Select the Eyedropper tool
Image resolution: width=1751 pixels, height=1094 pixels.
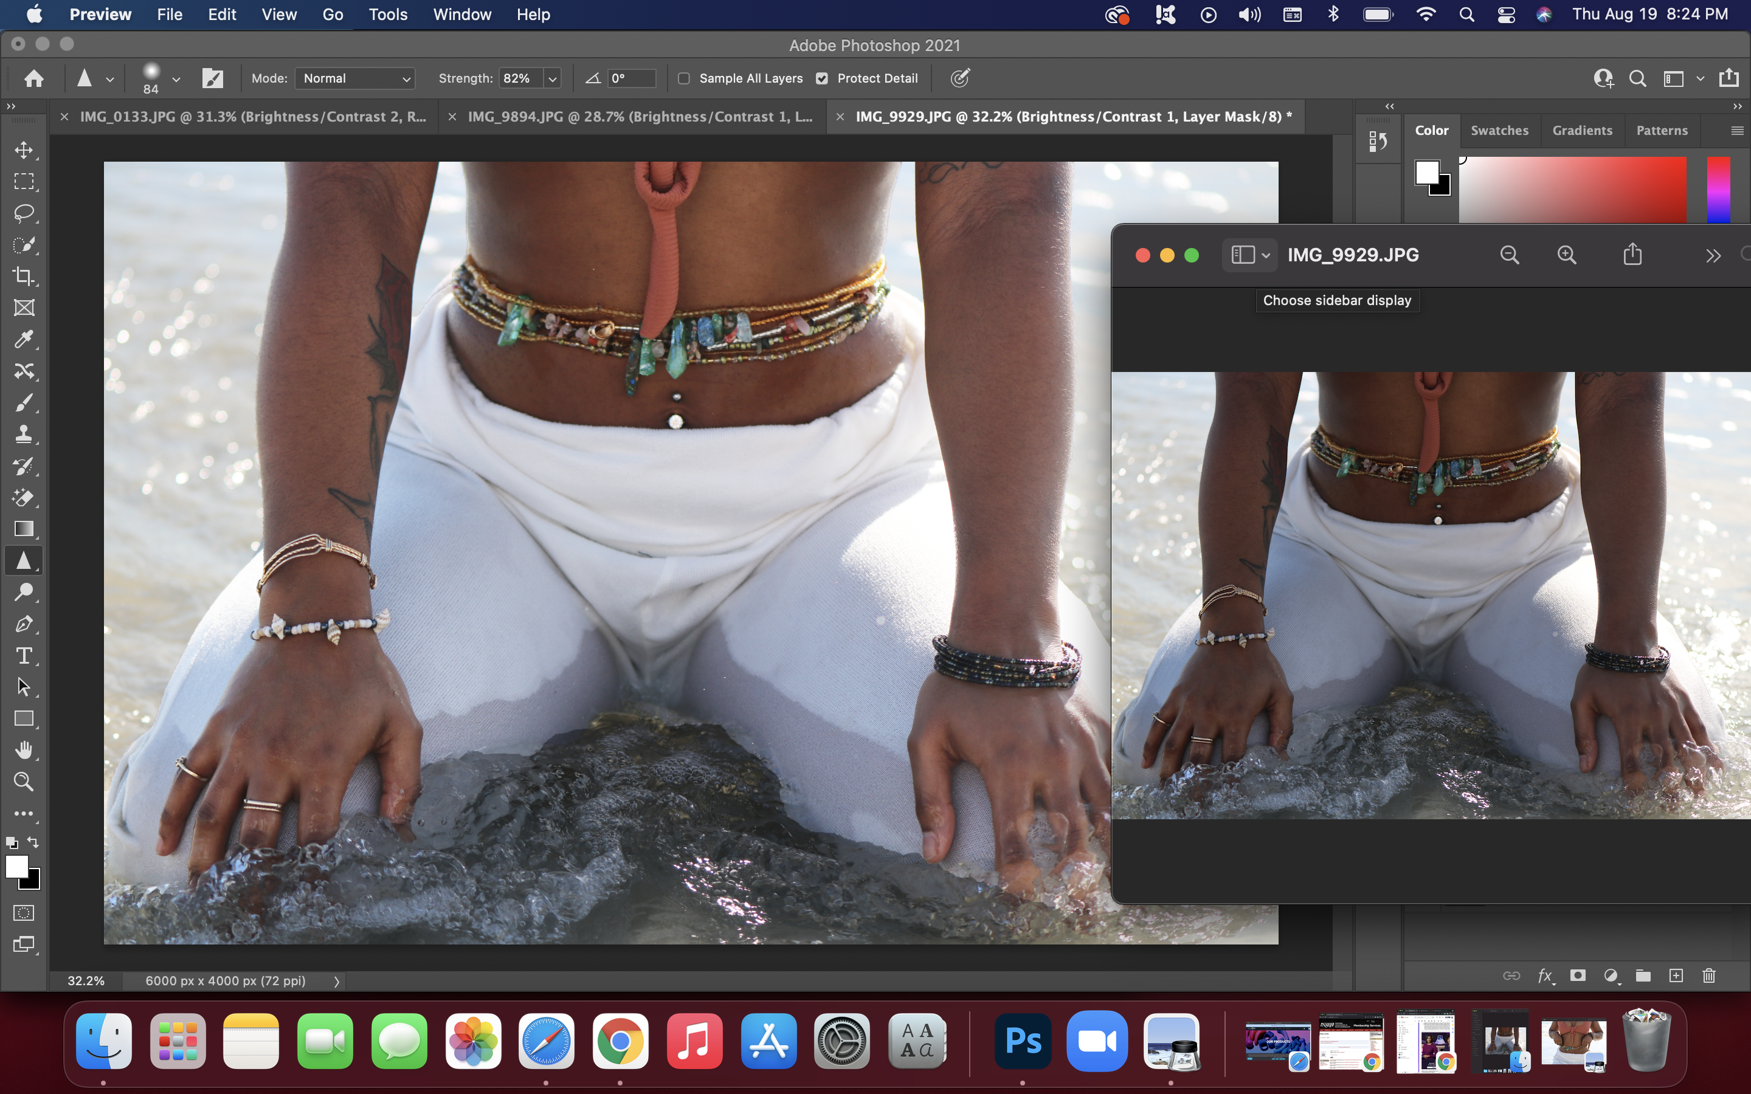pyautogui.click(x=24, y=339)
